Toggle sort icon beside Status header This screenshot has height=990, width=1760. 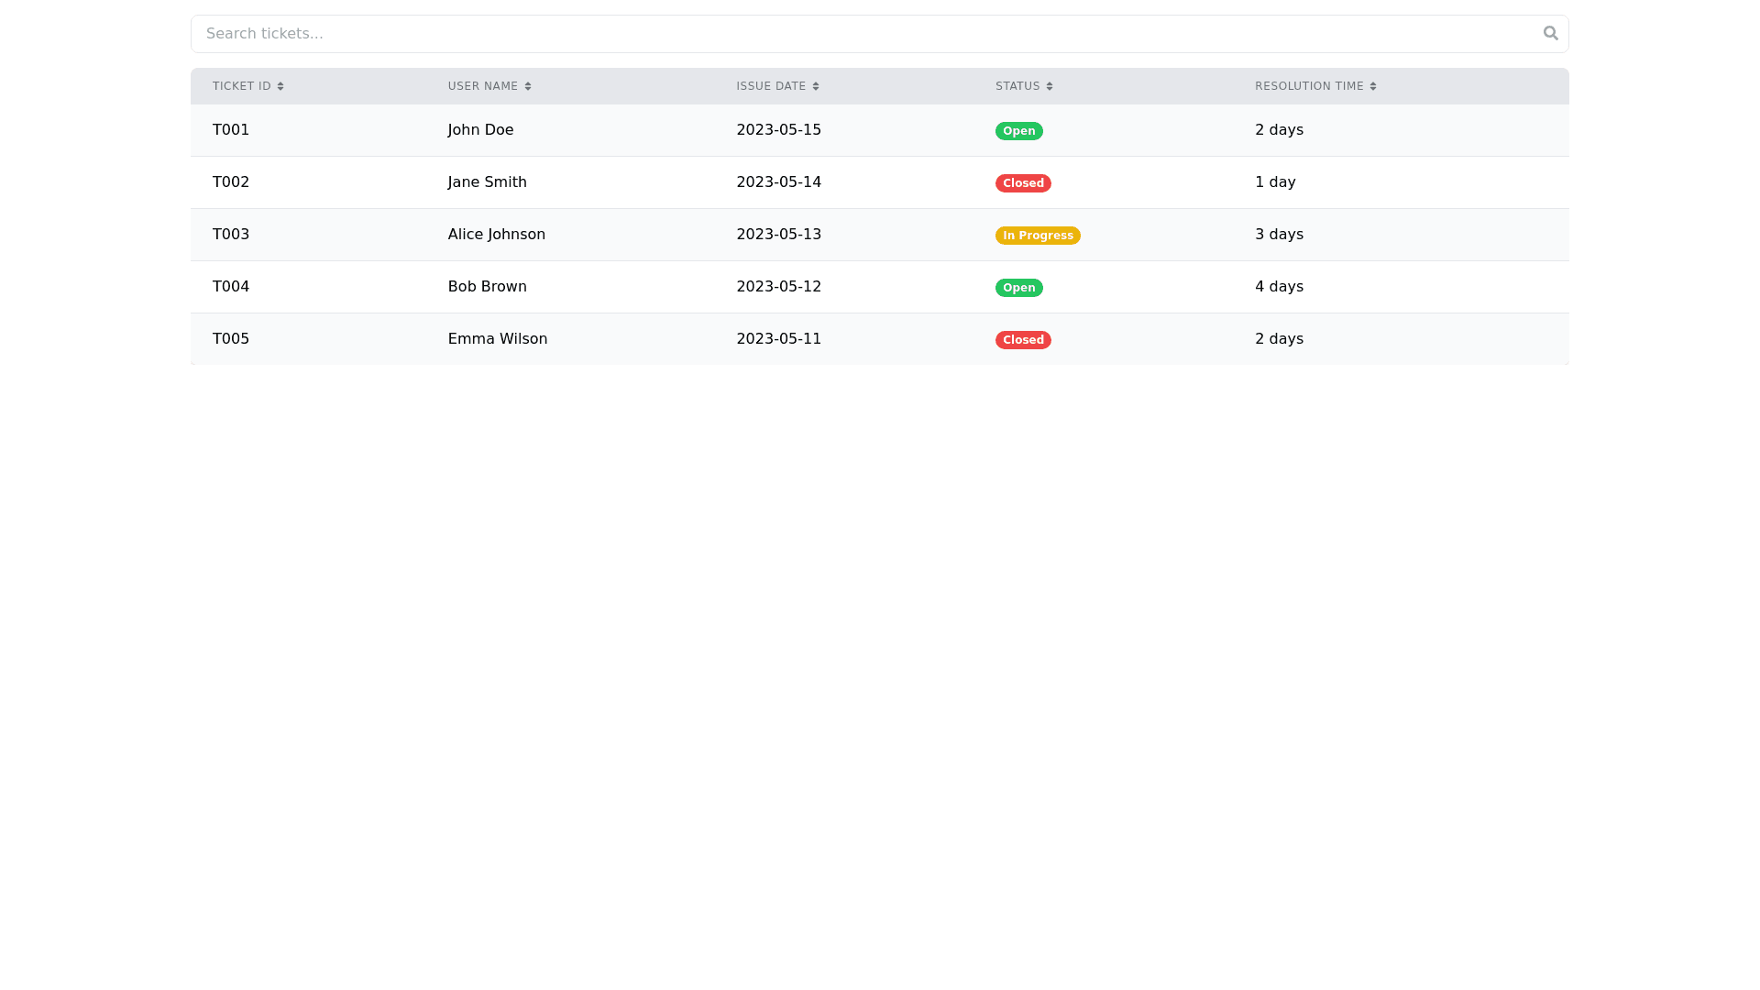pos(1050,86)
